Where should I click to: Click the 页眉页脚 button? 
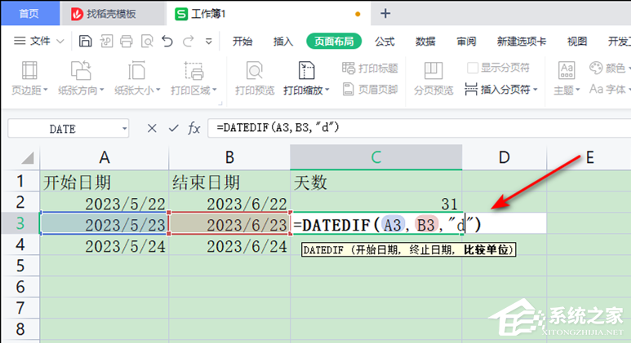(370, 89)
